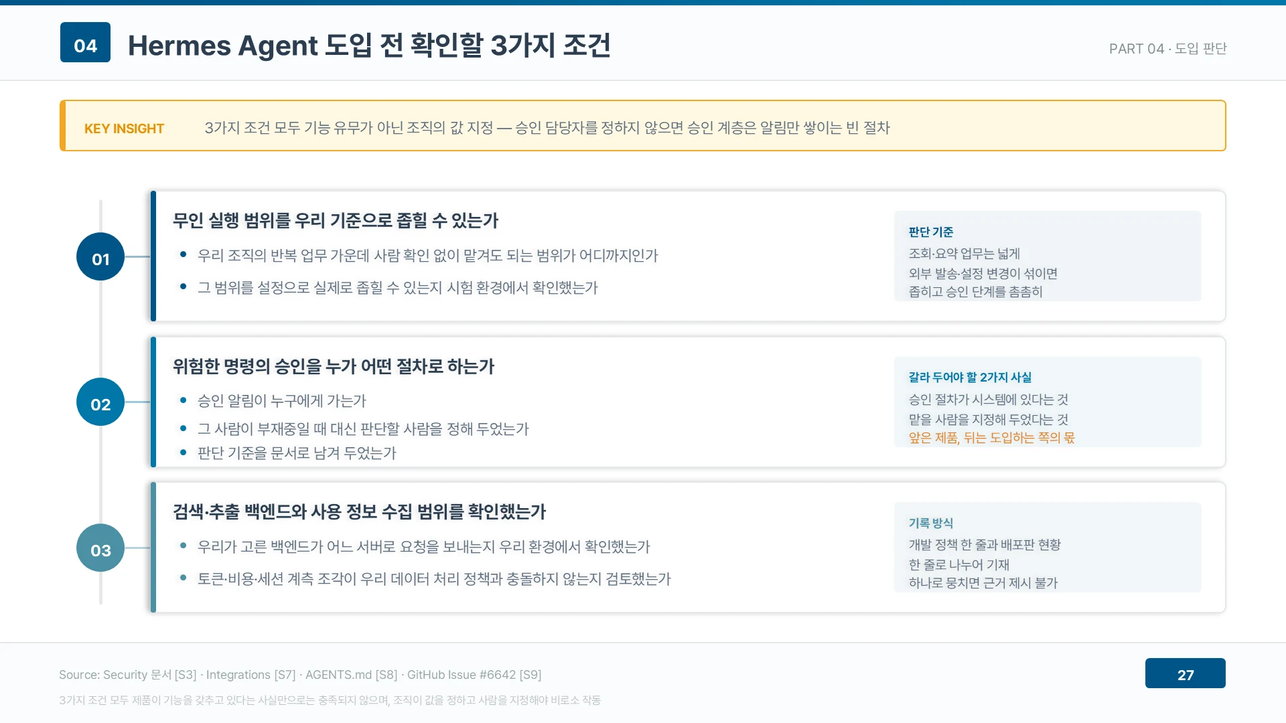Select line 한 줄로 나누어 기재
Image resolution: width=1286 pixels, height=723 pixels.
pos(958,564)
